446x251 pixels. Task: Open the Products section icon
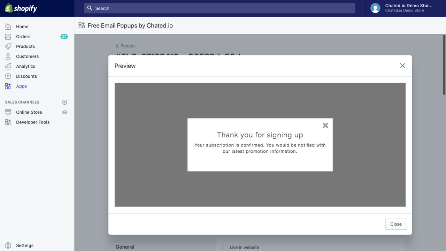point(8,46)
